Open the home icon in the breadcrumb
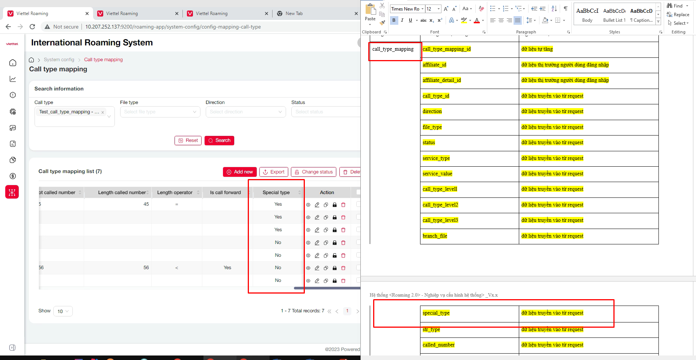This screenshot has height=360, width=696. (x=32, y=60)
